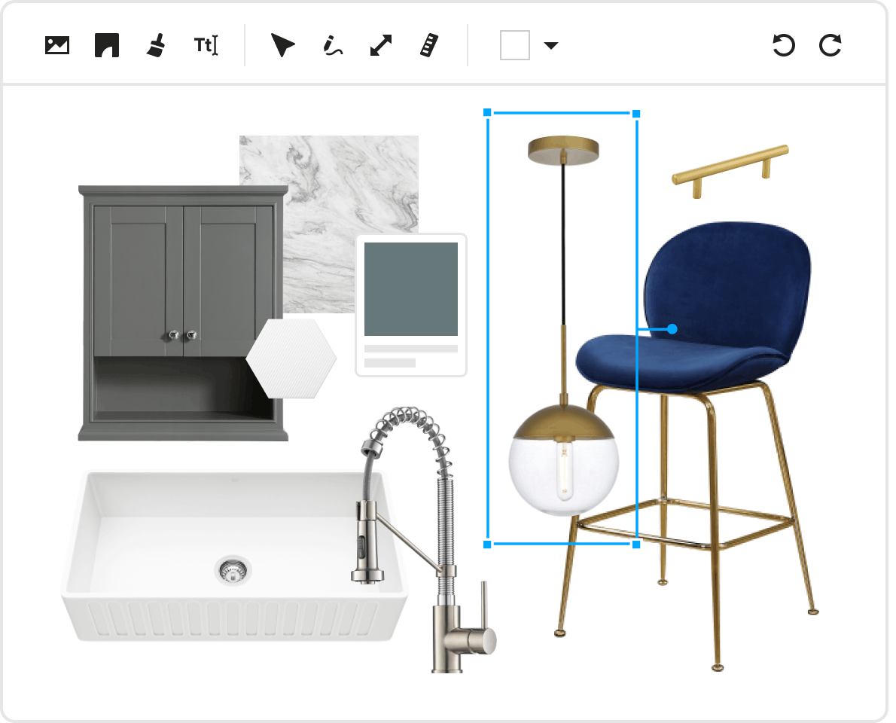Select the ruler measure tool
This screenshot has width=896, height=723.
[429, 45]
